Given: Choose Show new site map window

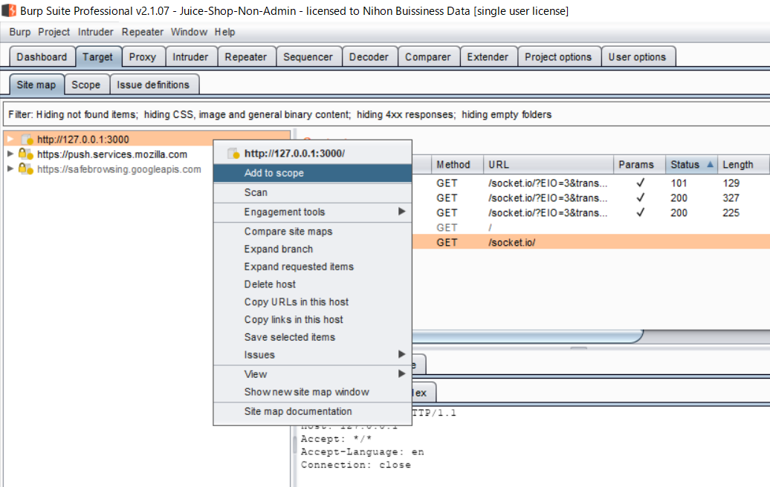Looking at the screenshot, I should [312, 392].
